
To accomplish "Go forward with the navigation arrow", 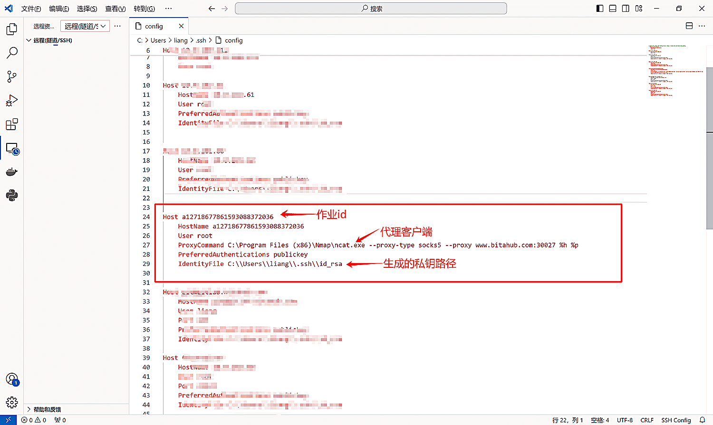I will [225, 9].
